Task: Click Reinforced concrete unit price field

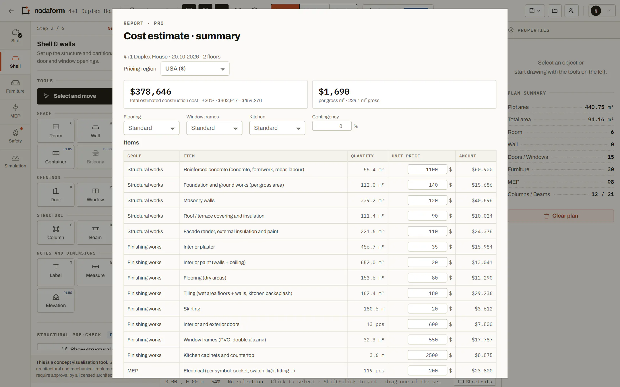Action: pyautogui.click(x=427, y=169)
